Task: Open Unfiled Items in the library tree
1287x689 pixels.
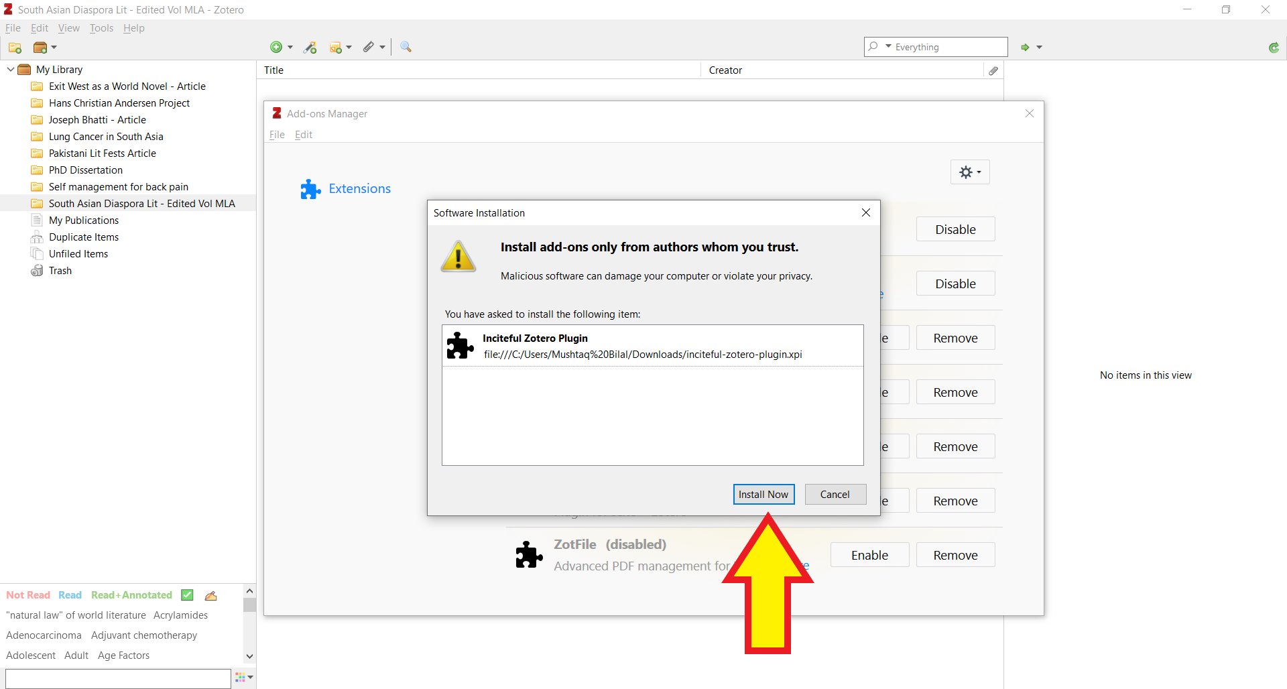Action: (78, 254)
